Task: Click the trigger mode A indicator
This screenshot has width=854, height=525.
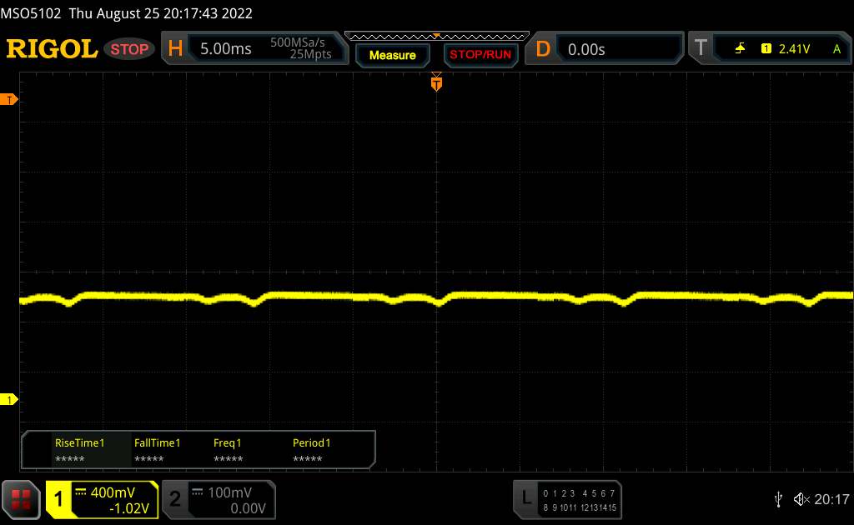Action: click(836, 49)
